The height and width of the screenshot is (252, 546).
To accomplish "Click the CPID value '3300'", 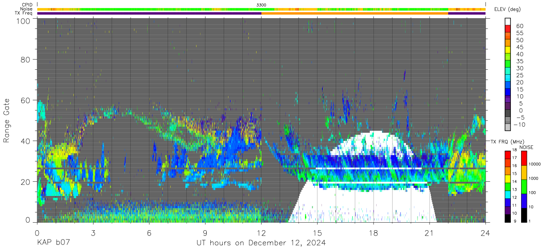I will [x=261, y=5].
